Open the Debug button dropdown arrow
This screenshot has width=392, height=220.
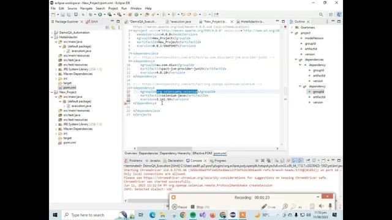point(95,15)
